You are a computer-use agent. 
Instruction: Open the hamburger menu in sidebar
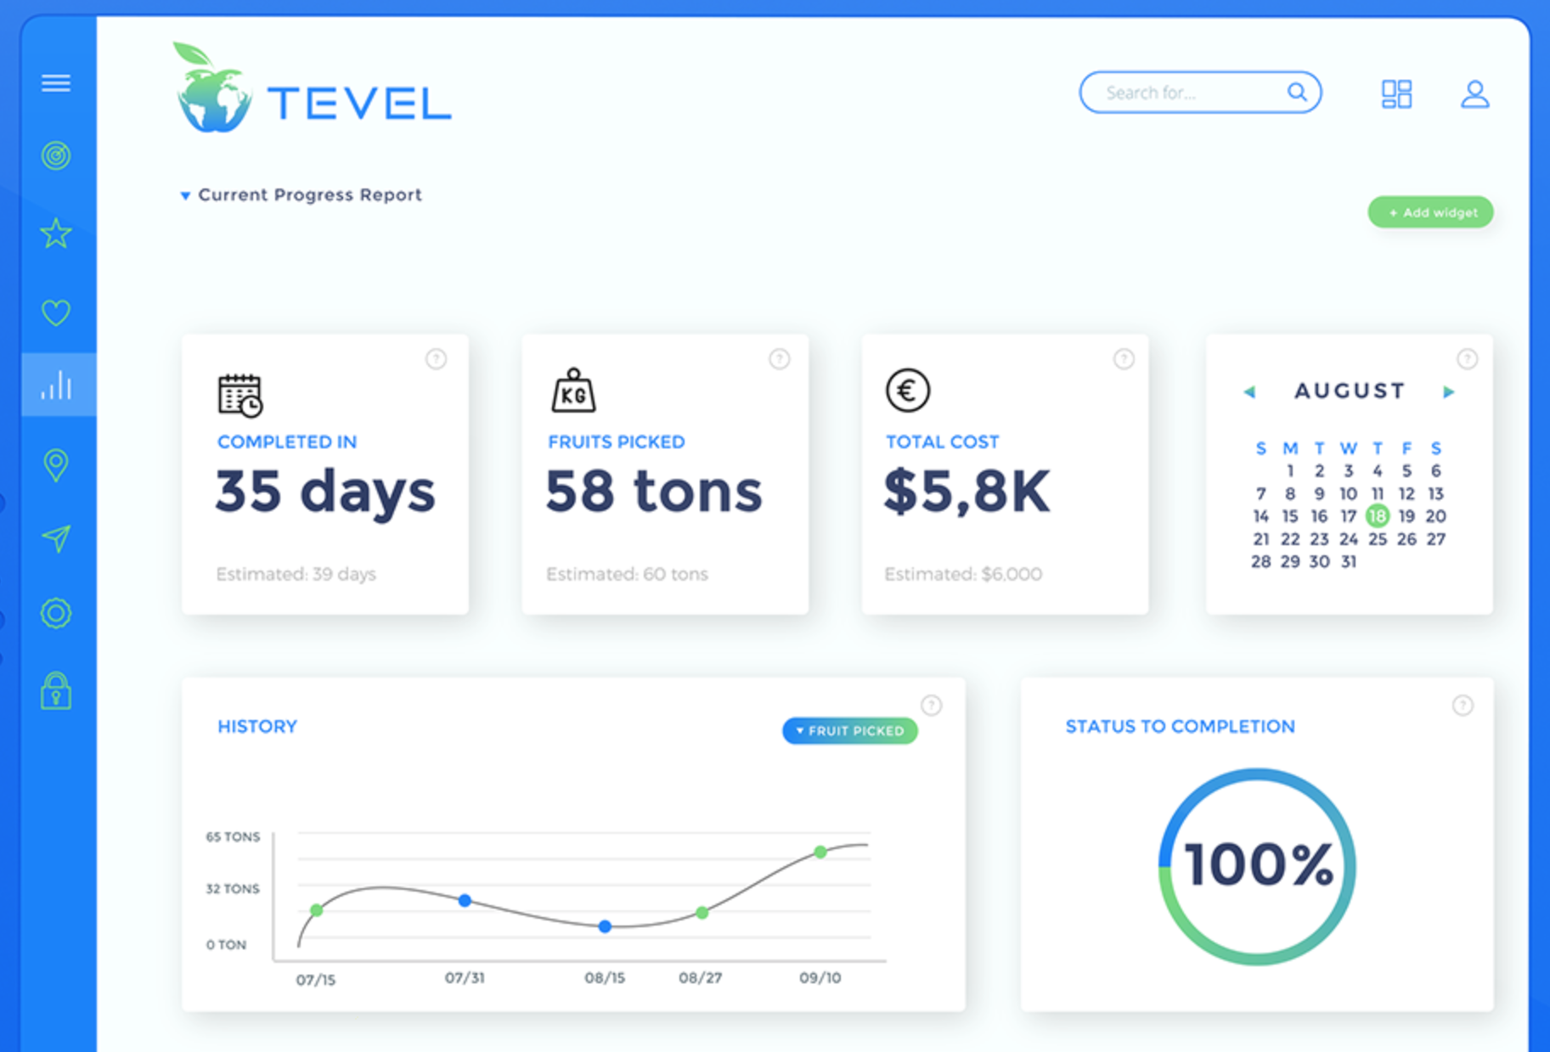pyautogui.click(x=56, y=83)
